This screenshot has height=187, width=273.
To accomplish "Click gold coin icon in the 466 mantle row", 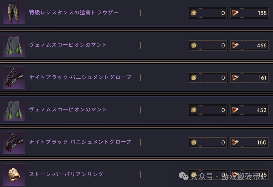I will click(x=193, y=45).
